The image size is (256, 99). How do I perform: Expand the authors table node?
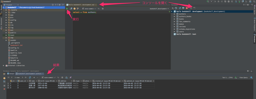(174, 14)
